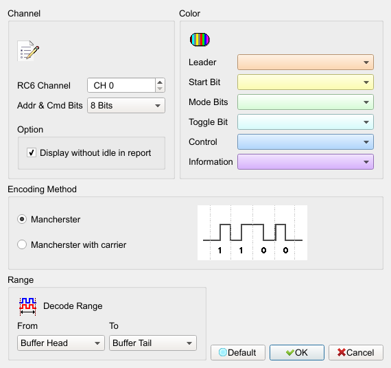Image resolution: width=391 pixels, height=368 pixels.
Task: Open the To Buffer Tail dropdown
Action: [153, 343]
